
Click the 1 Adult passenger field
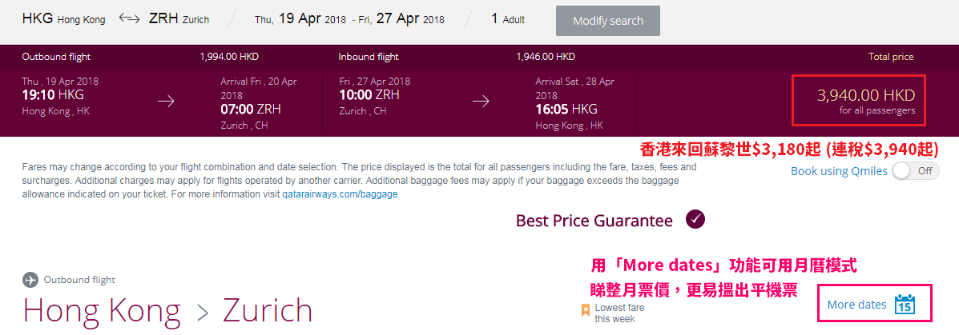pos(508,19)
